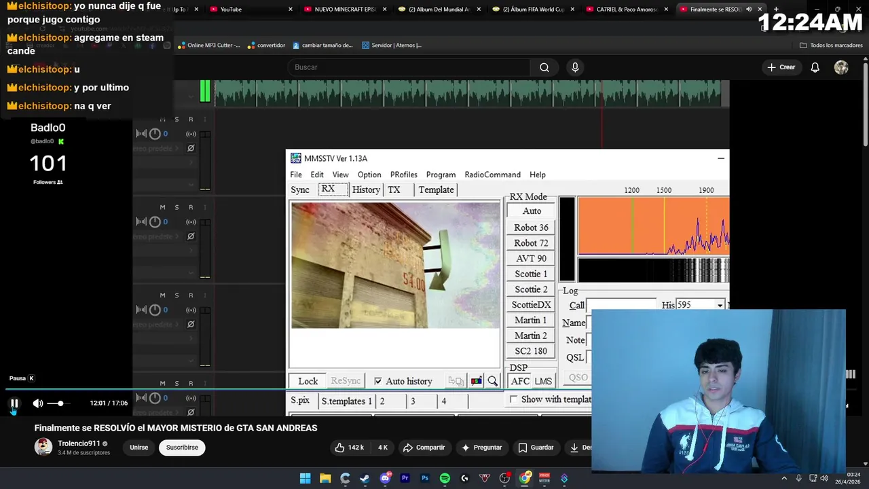Click the Call input field
869x489 pixels.
621,306
